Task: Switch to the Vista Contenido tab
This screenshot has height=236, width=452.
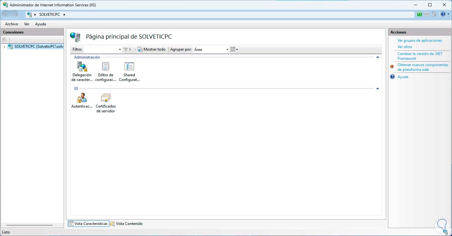Action: click(126, 224)
